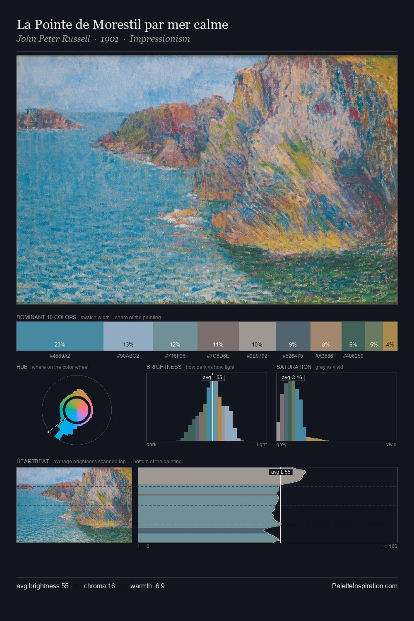Click the 'vivid' axis label
The height and width of the screenshot is (621, 414).
click(391, 445)
